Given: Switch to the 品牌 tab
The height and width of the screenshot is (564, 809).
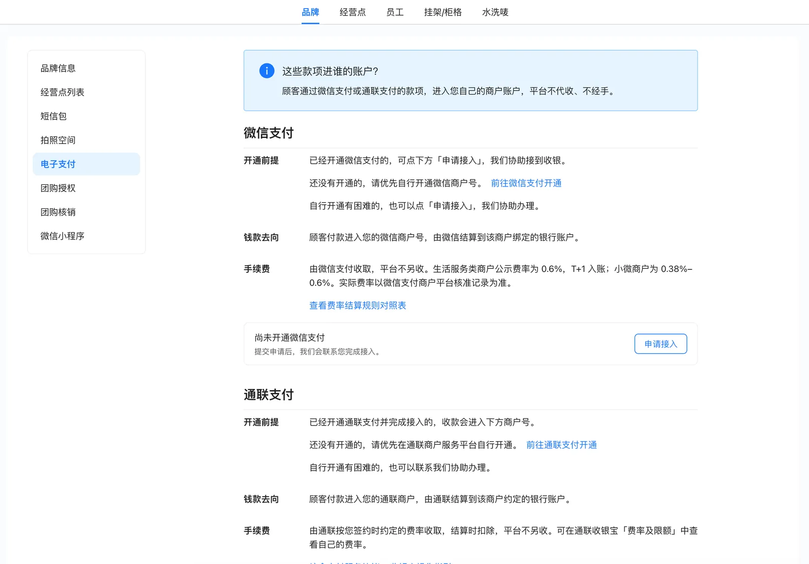Looking at the screenshot, I should click(310, 12).
